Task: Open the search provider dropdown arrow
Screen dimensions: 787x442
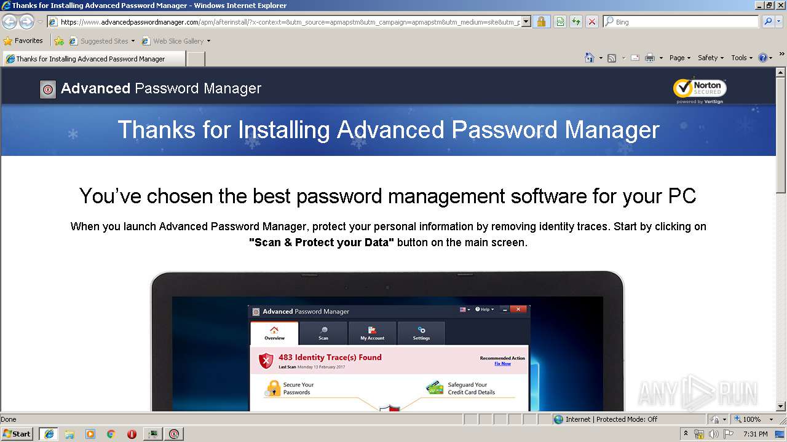Action: pyautogui.click(x=780, y=22)
